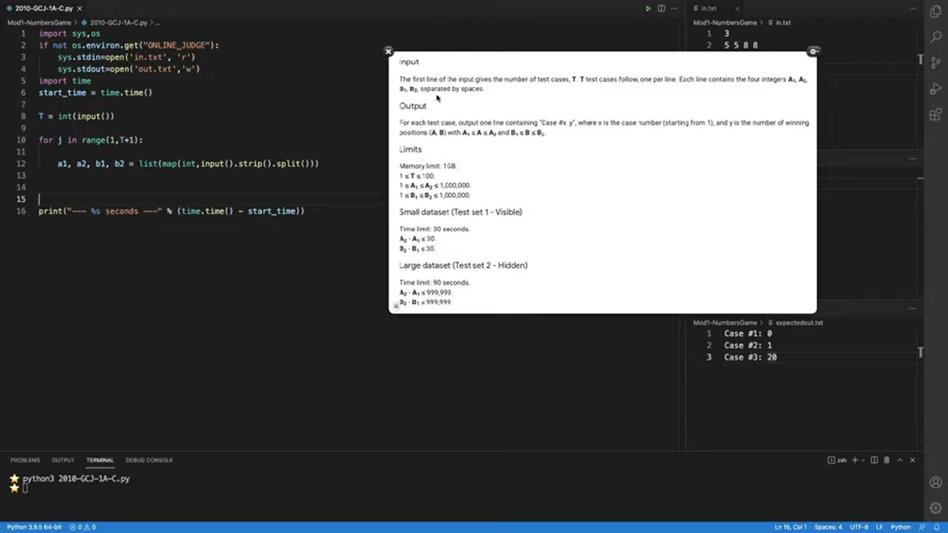The image size is (948, 533).
Task: Open the Source Control view
Action: (935, 63)
